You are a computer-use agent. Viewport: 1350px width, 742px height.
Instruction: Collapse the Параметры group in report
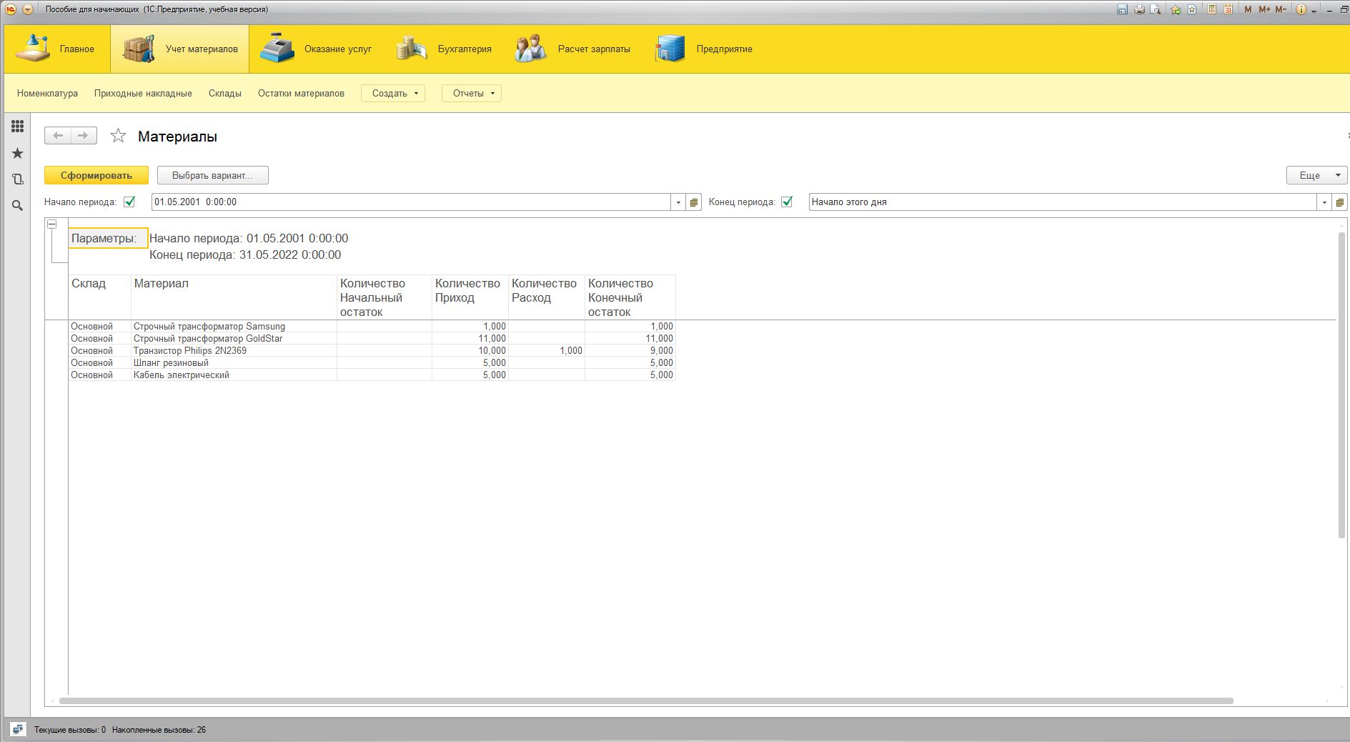pyautogui.click(x=52, y=224)
